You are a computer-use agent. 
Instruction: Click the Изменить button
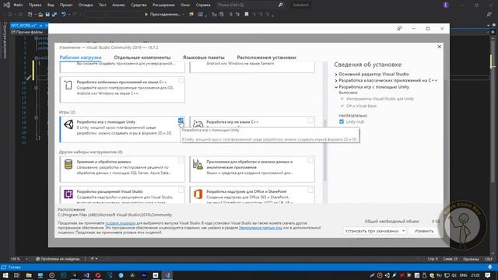point(424,231)
